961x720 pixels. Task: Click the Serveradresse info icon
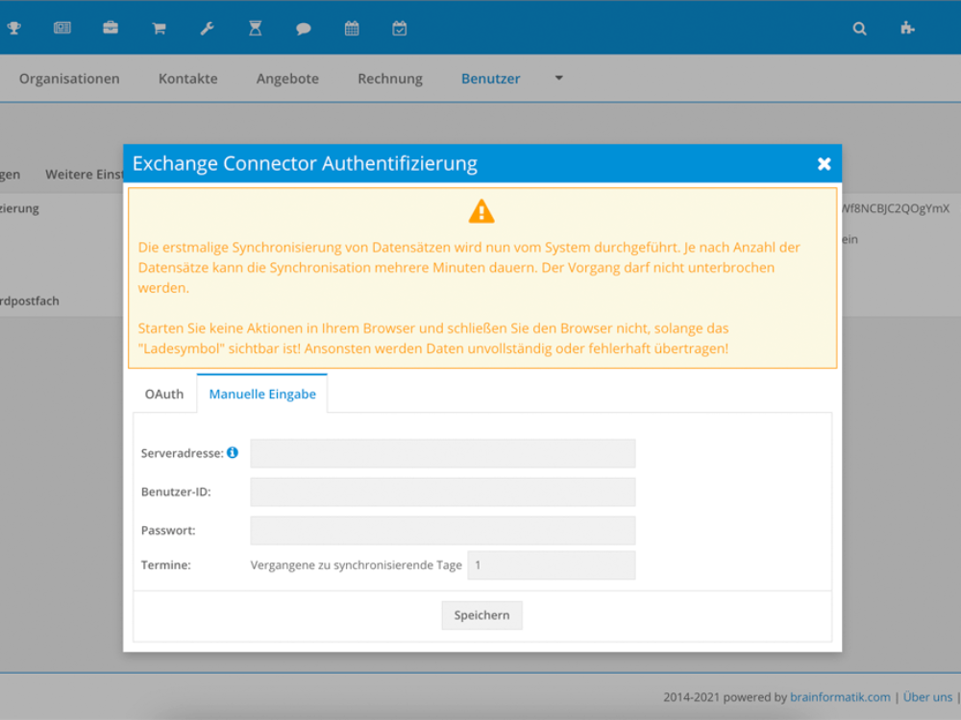(233, 452)
